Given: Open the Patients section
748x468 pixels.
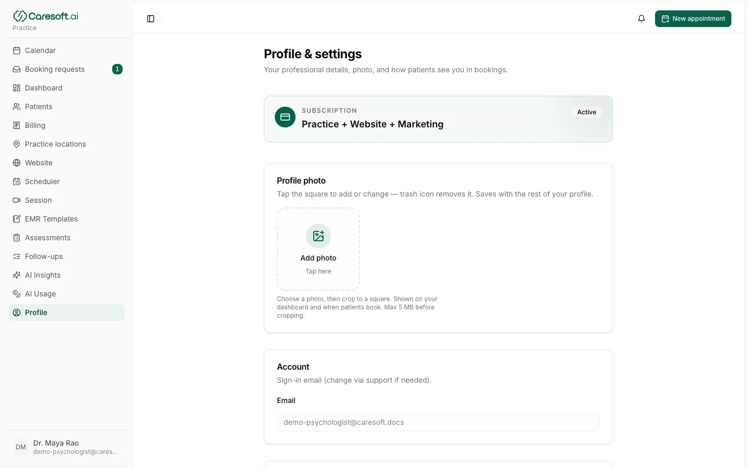Looking at the screenshot, I should click(x=66, y=107).
